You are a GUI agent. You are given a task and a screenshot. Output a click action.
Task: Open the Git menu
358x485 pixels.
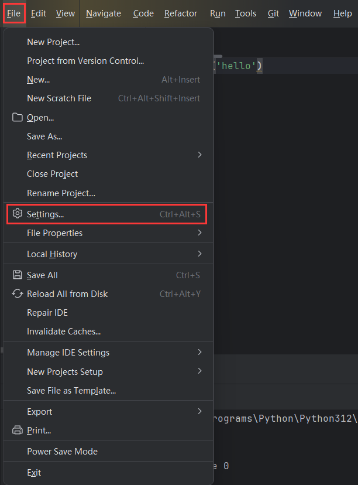coord(273,13)
